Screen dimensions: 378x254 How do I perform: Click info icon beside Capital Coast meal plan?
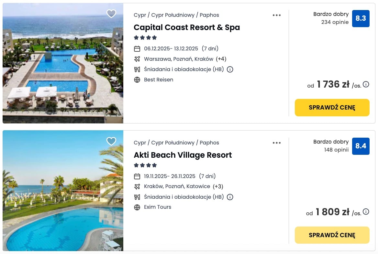pyautogui.click(x=230, y=69)
